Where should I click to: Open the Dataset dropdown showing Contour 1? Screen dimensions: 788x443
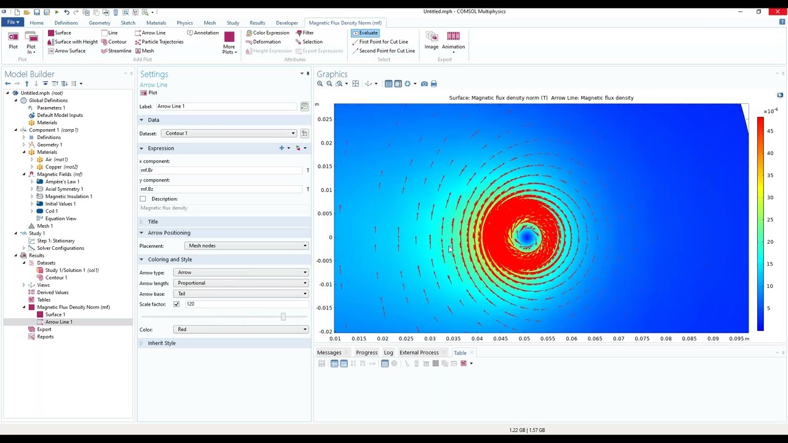(228, 133)
